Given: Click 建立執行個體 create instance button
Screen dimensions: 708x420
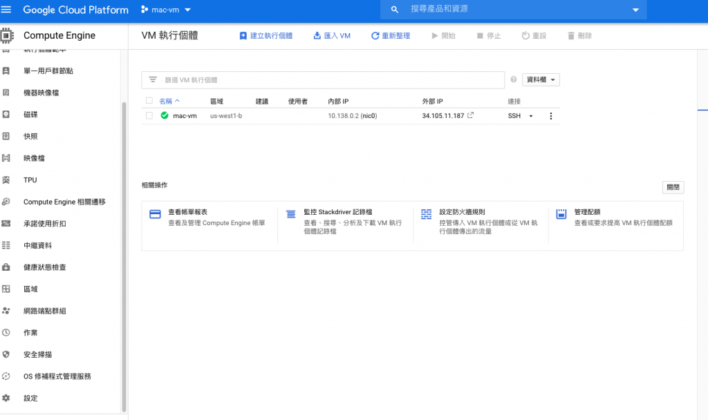Looking at the screenshot, I should (266, 36).
